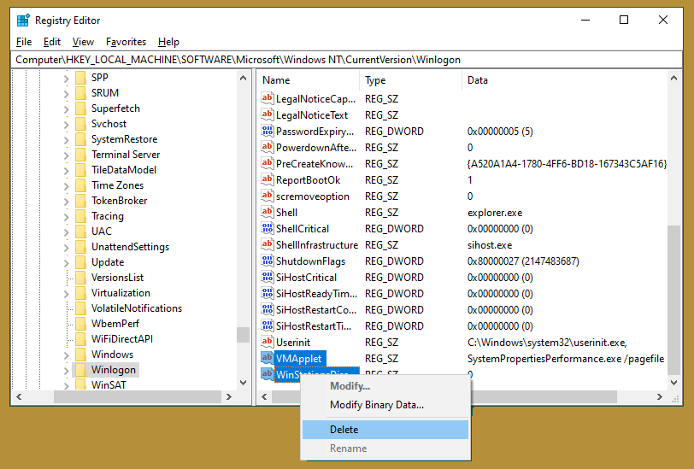Click the Userinit string value icon
Screen dimensions: 694x469
(267, 342)
